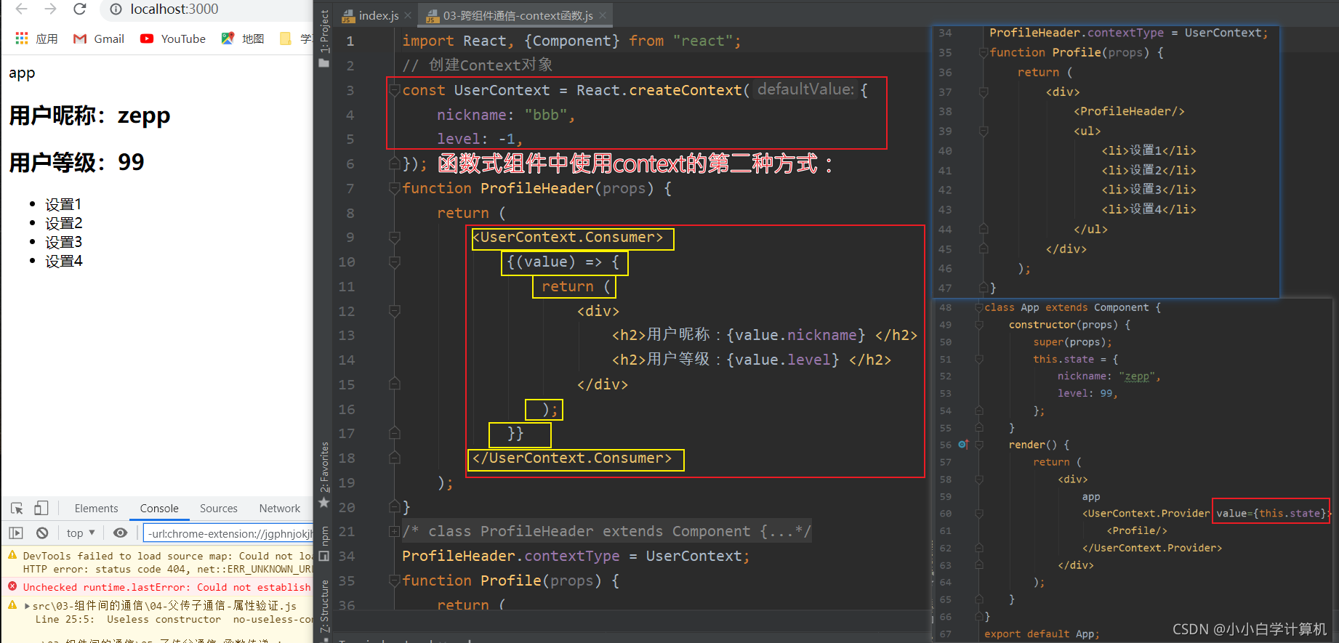Open the Apps bookmarks grid icon
The image size is (1339, 643).
coord(22,39)
